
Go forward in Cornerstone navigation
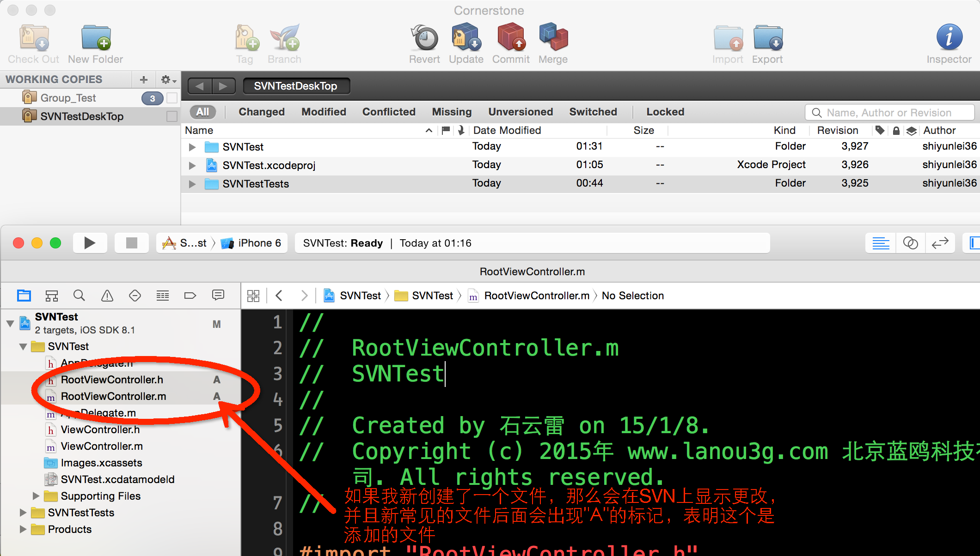224,86
